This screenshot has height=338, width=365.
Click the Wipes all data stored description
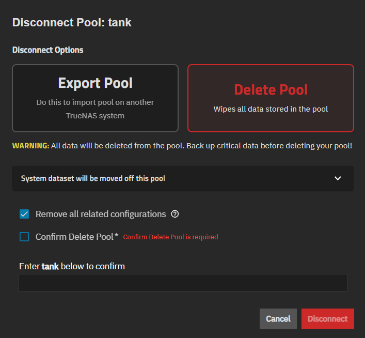pyautogui.click(x=271, y=109)
